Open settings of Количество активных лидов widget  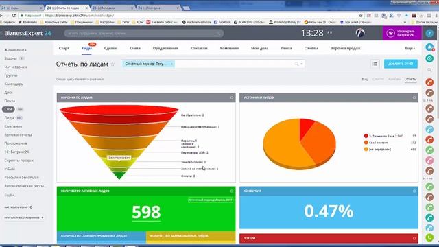point(232,191)
